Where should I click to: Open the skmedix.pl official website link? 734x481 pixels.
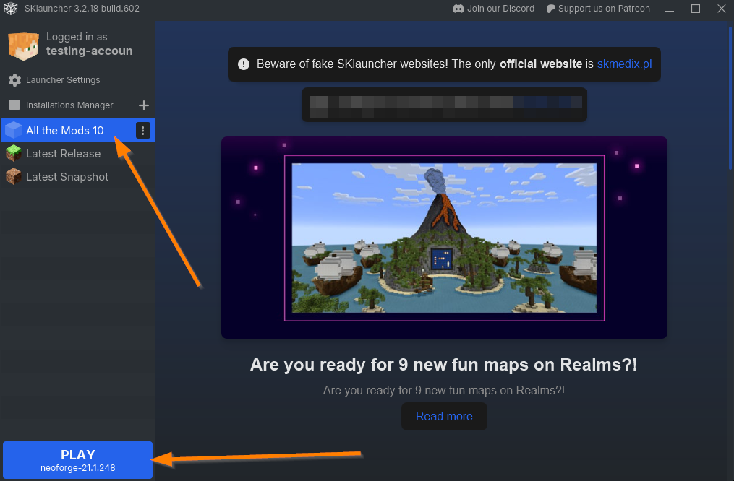(624, 64)
